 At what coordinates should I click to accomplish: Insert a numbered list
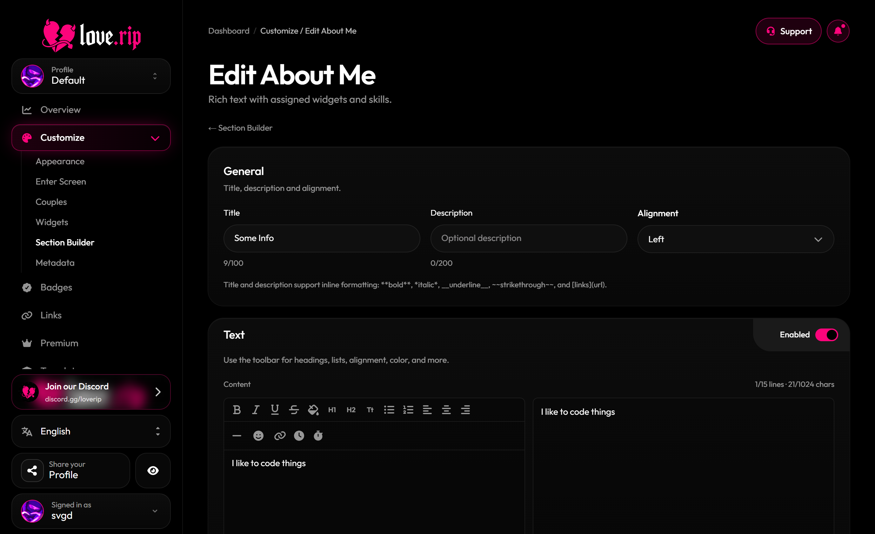click(x=408, y=410)
